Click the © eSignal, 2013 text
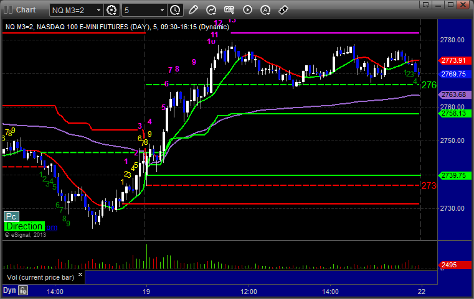Viewport: 474px width, 299px height. 26,235
